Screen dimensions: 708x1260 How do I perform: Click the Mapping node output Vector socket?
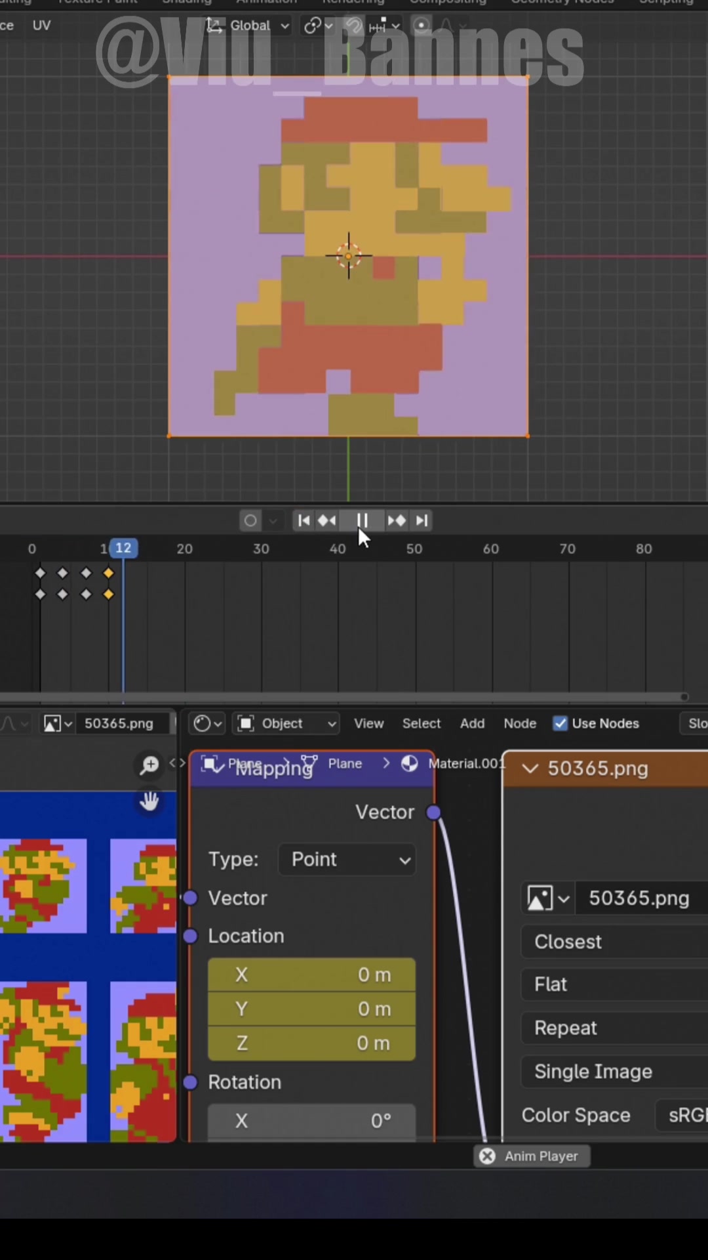[x=433, y=812]
